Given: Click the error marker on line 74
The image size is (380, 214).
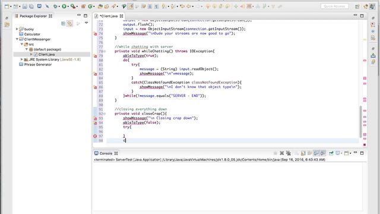Looking at the screenshot, I should (95, 34).
